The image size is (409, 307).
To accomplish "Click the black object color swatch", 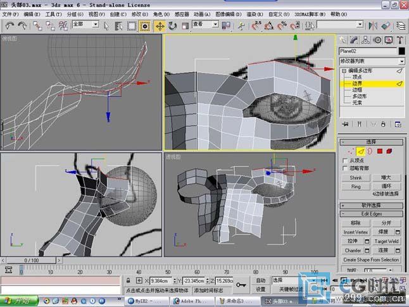I will (401, 51).
